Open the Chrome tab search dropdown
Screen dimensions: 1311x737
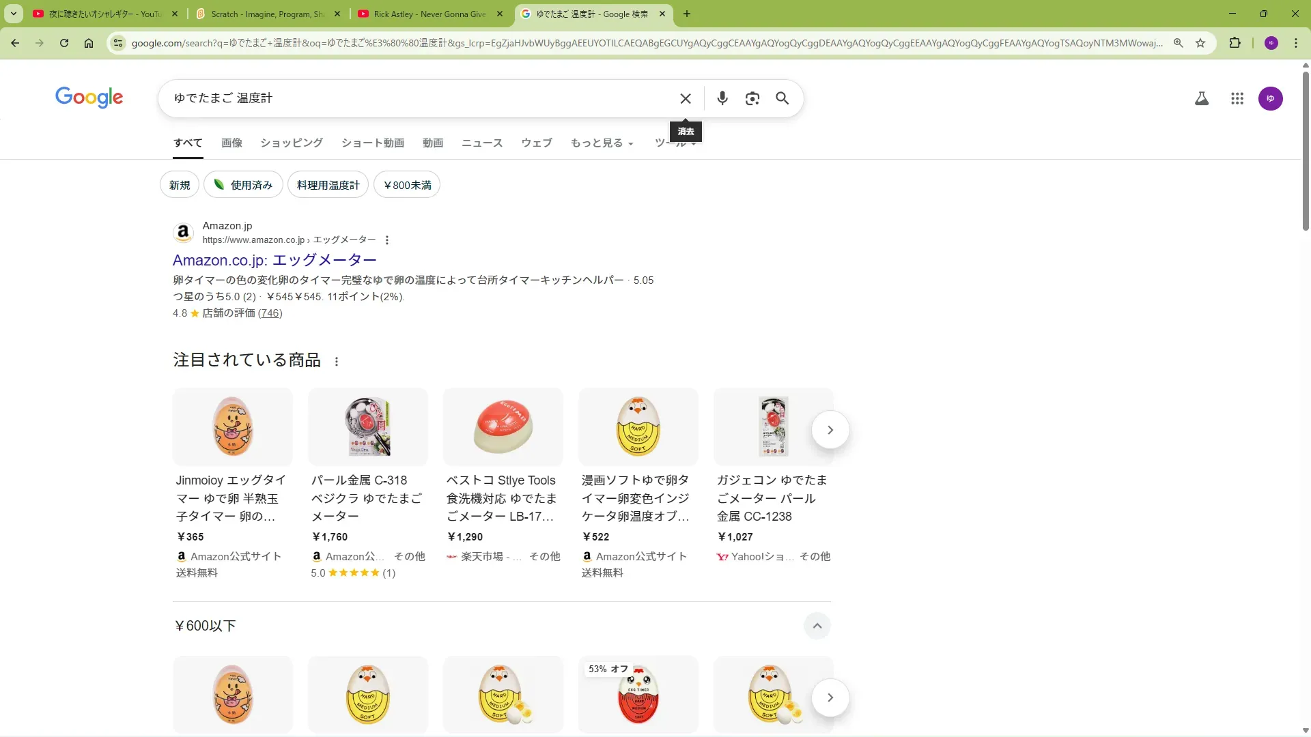click(x=14, y=14)
